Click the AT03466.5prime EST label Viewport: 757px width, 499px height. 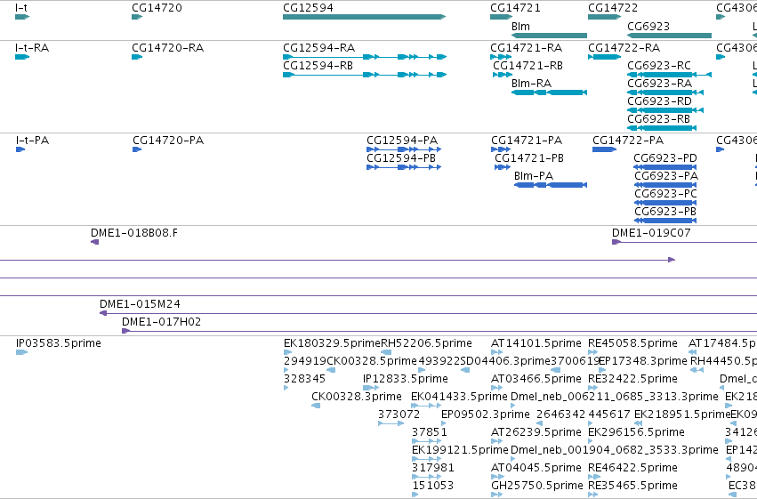click(x=537, y=379)
